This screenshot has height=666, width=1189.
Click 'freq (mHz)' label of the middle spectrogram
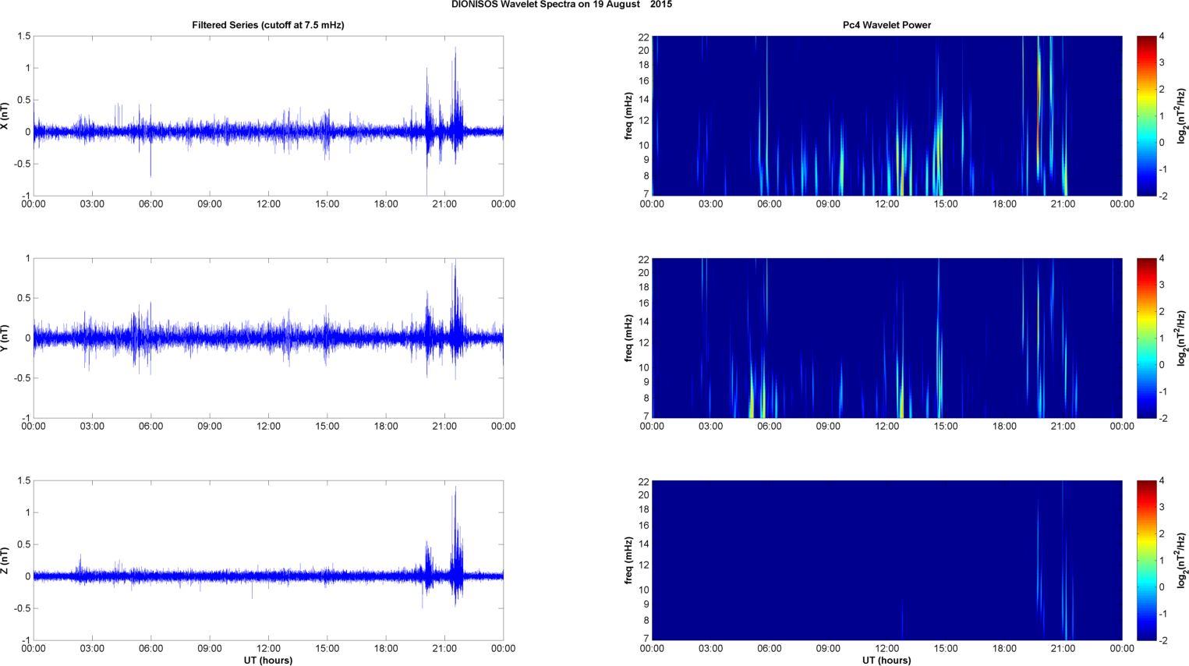(628, 338)
